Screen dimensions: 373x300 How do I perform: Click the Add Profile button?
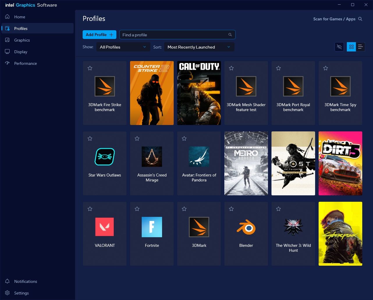click(x=100, y=35)
